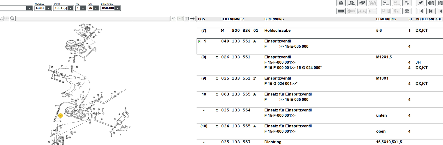Click the printer icon in the toolbar
The height and width of the screenshot is (145, 443).
pyautogui.click(x=341, y=3)
